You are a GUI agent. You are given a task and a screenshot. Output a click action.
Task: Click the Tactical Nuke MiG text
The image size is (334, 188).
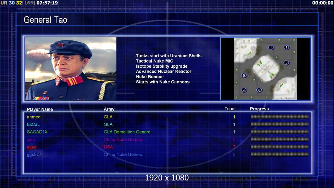coord(155,61)
